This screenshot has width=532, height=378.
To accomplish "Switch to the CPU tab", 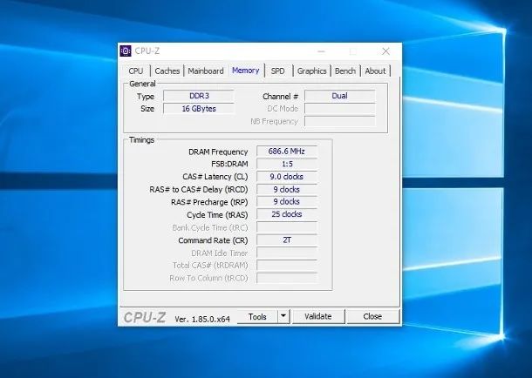I will pos(136,71).
